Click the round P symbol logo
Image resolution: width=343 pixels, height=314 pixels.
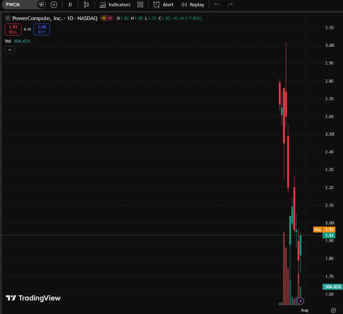[x=8, y=18]
